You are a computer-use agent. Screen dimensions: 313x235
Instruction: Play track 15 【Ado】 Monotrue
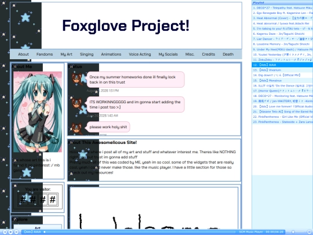pyautogui.click(x=282, y=80)
